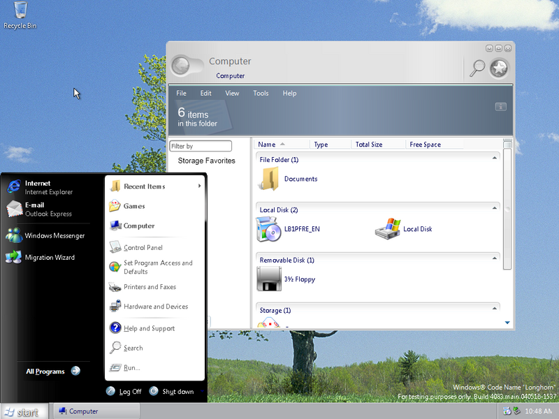Image resolution: width=559 pixels, height=419 pixels.
Task: Click the star favorites icon
Action: pyautogui.click(x=498, y=68)
